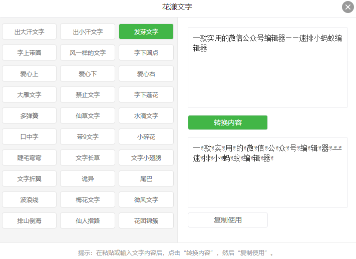Pick the 风一样的文字 style

[x=88, y=52]
